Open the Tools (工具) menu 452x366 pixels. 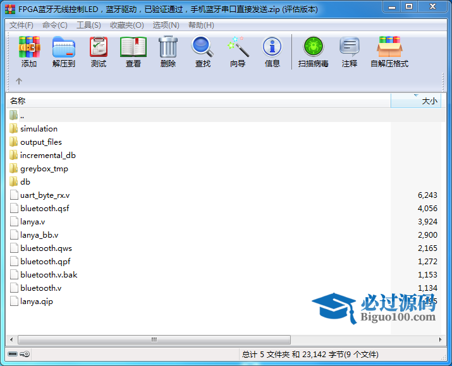click(x=89, y=25)
